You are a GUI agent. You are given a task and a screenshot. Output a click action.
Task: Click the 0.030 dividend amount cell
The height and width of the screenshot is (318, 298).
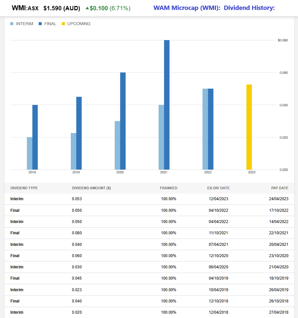click(77, 267)
